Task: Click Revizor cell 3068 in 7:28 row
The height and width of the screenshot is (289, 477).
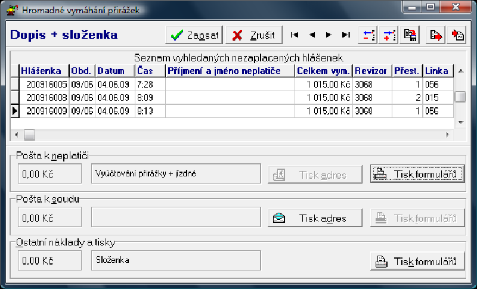Action: (372, 84)
